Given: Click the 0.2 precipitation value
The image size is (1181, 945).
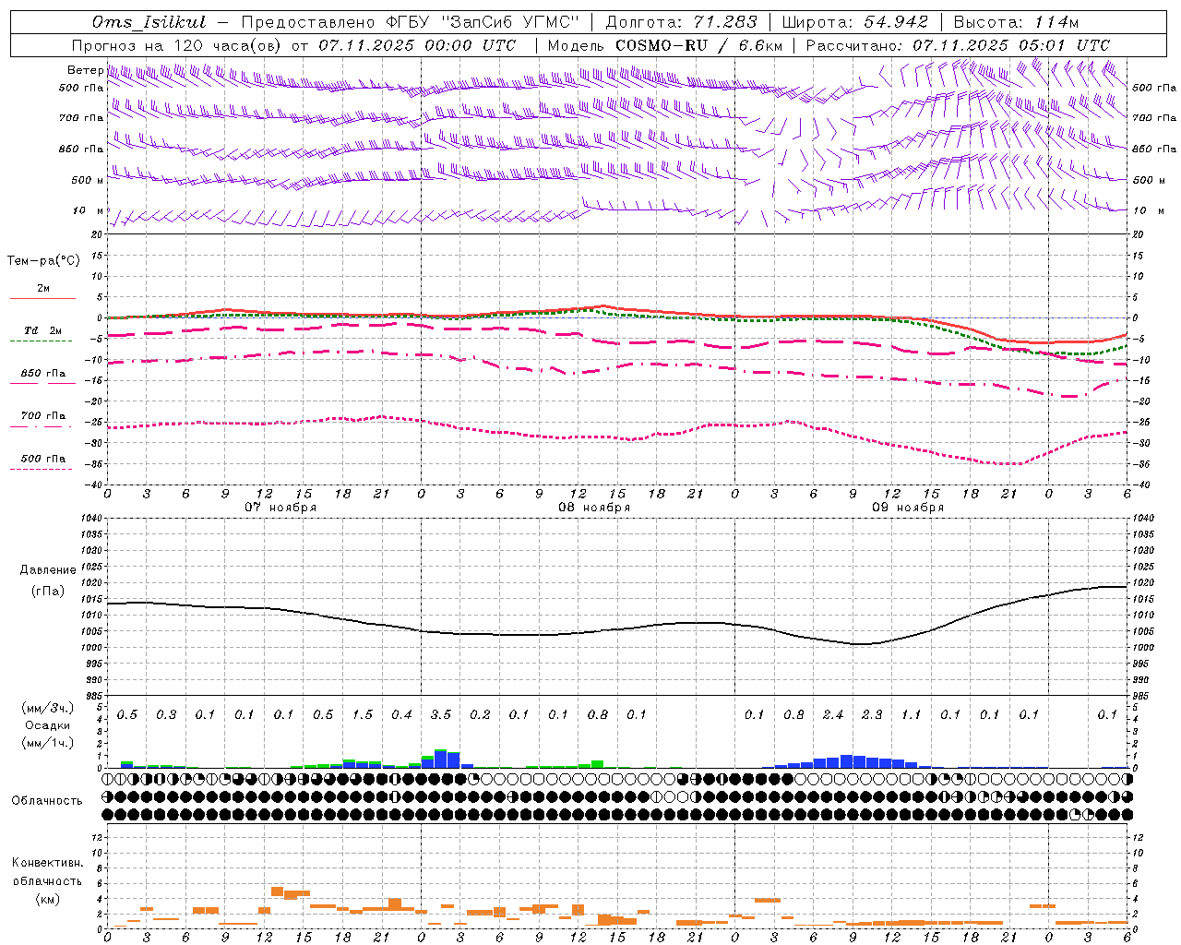Looking at the screenshot, I should pos(480,715).
